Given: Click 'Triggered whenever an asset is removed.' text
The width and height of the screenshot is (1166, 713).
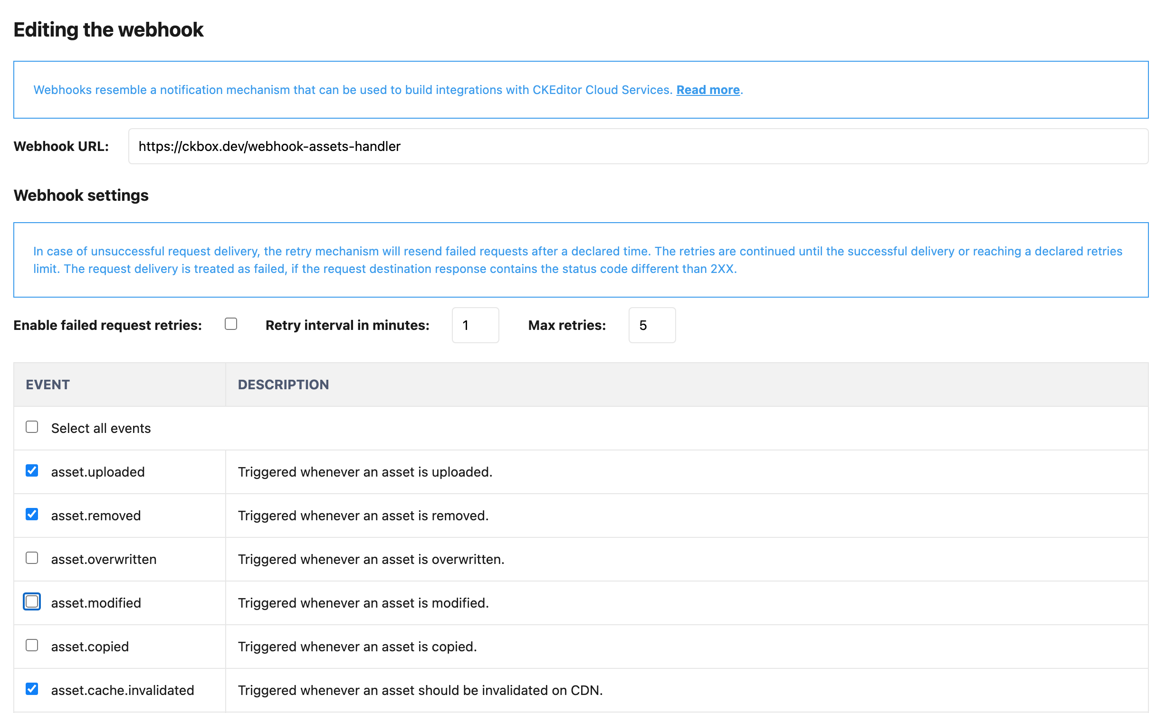Looking at the screenshot, I should [363, 516].
